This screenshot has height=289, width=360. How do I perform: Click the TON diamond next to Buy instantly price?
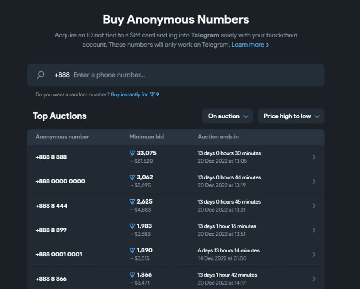point(152,94)
